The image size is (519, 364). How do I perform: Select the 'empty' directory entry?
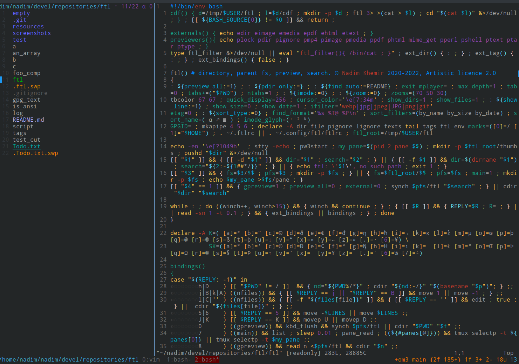pyautogui.click(x=21, y=13)
